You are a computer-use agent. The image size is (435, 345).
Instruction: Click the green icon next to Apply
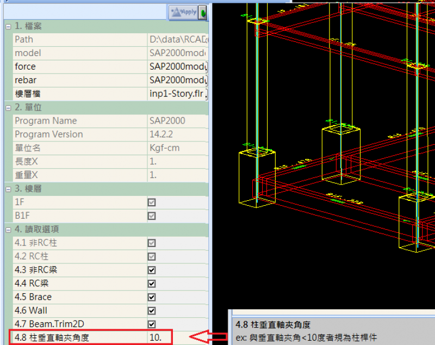tap(203, 13)
